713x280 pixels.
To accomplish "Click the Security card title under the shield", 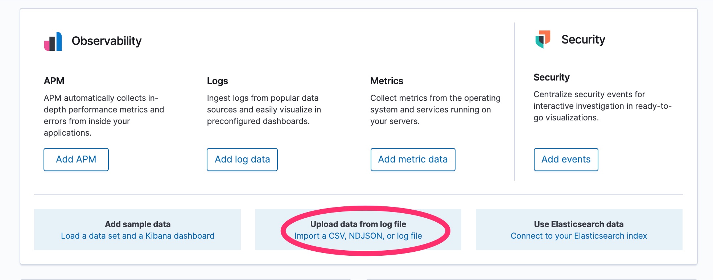I will (x=551, y=77).
